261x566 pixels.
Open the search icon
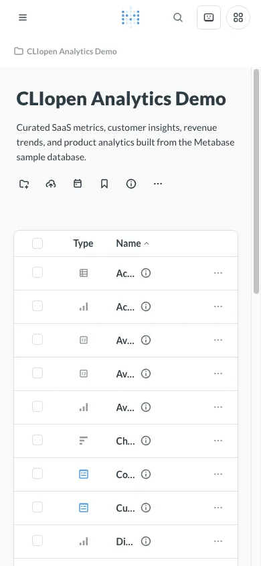pyautogui.click(x=178, y=17)
